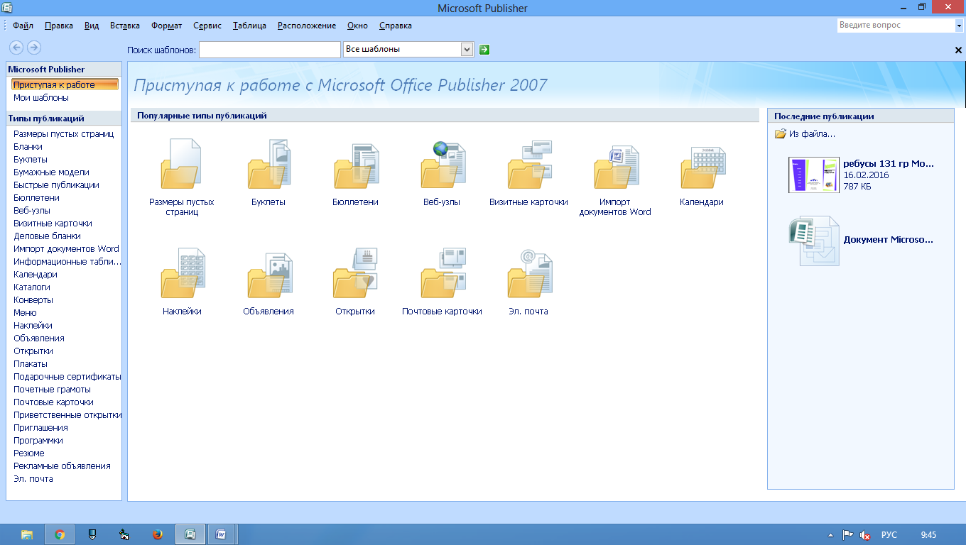The height and width of the screenshot is (545, 966).
Task: Open the Вид menu
Action: [92, 26]
